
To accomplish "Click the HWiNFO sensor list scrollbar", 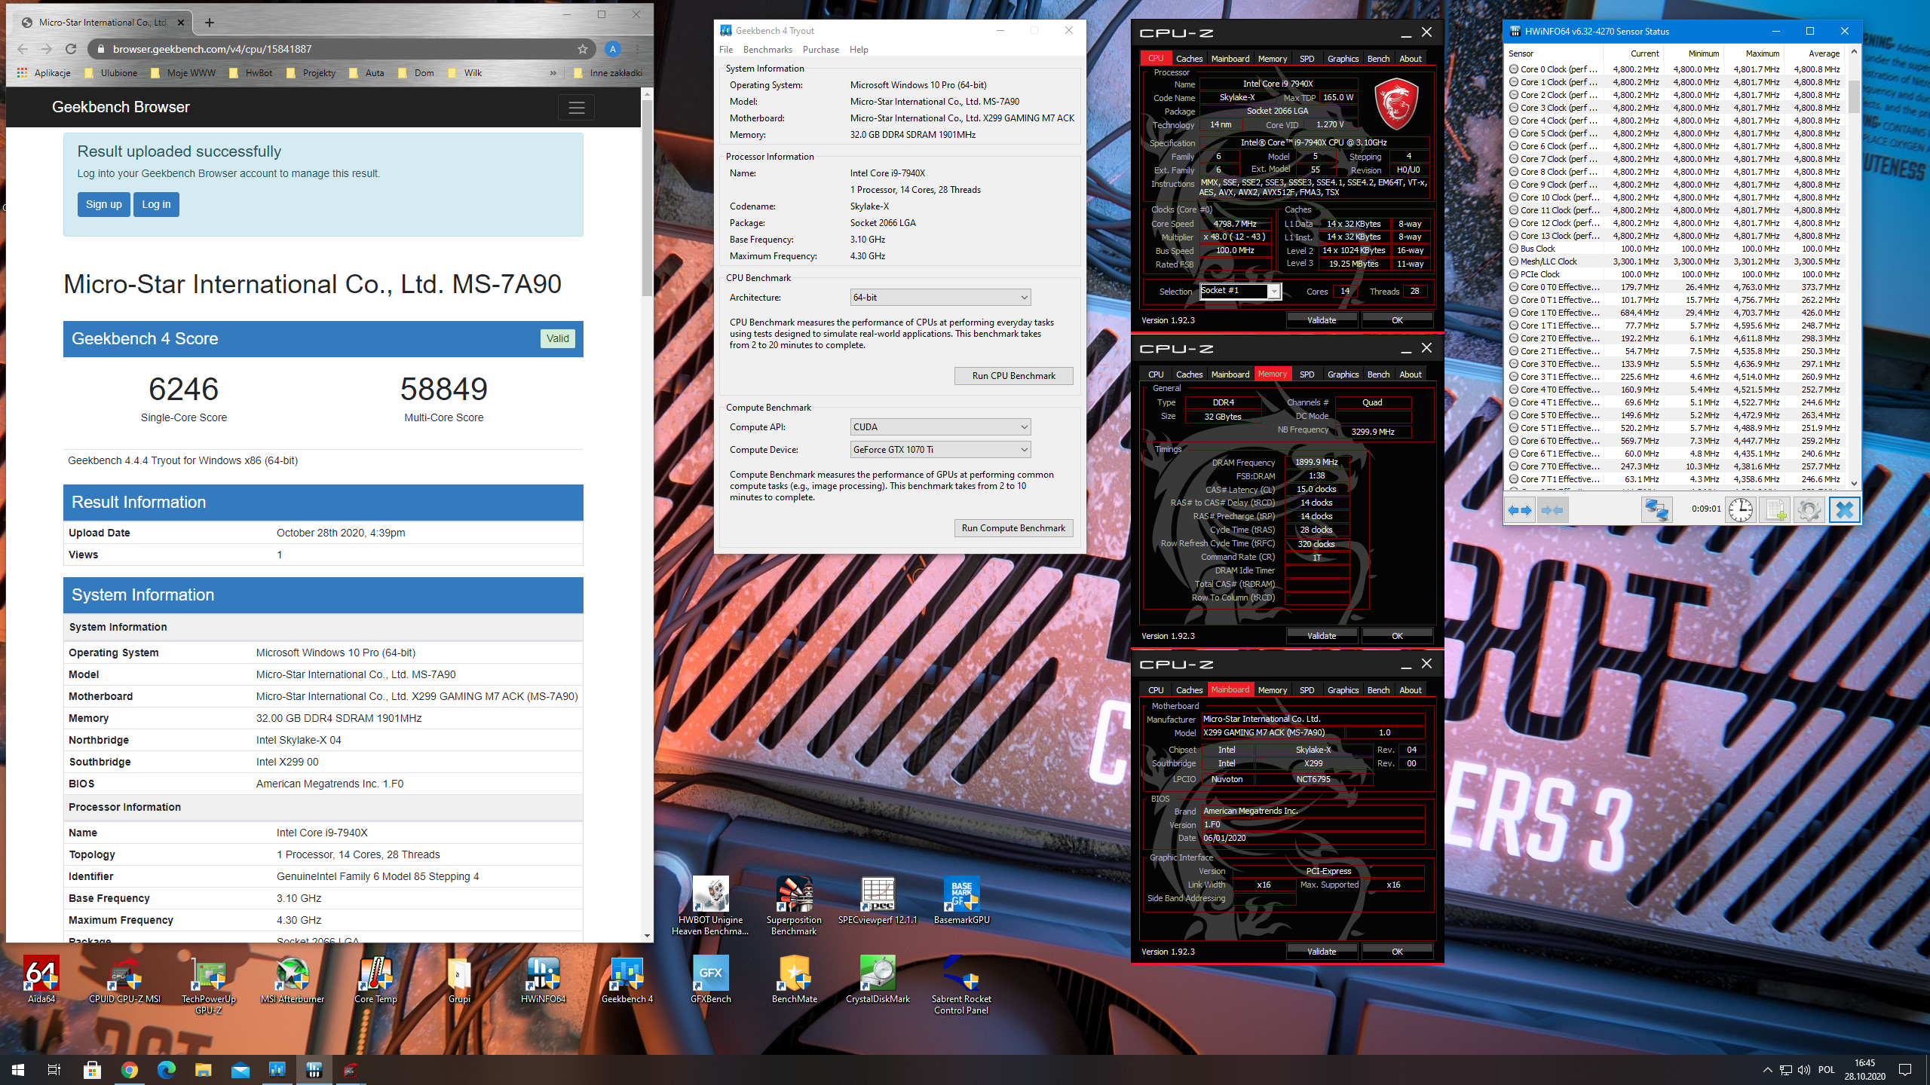I will [1855, 96].
